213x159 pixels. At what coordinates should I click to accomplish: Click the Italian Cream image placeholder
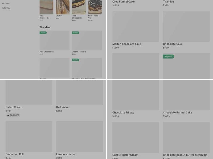click(29, 92)
